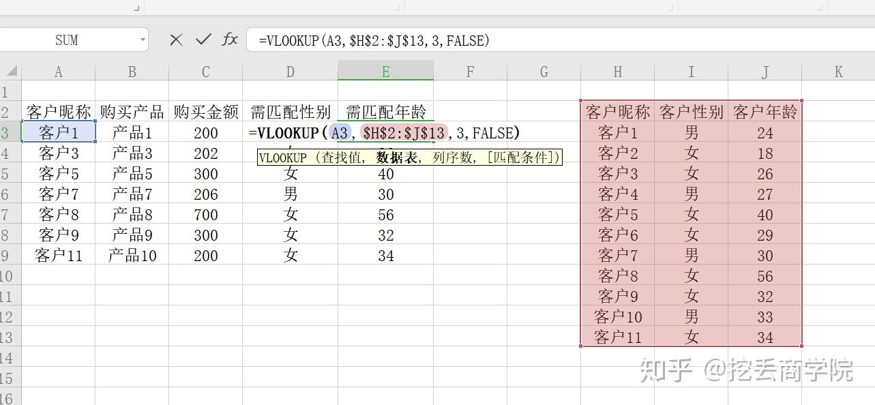
Task: Click the 购买金额 cell showing 700
Action: pyautogui.click(x=205, y=214)
